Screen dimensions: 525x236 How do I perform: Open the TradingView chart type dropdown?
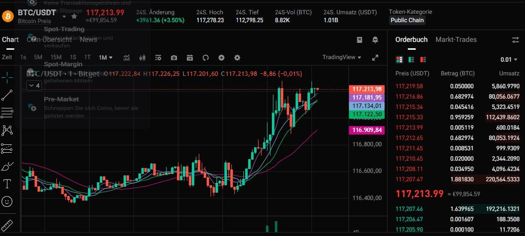coord(342,57)
